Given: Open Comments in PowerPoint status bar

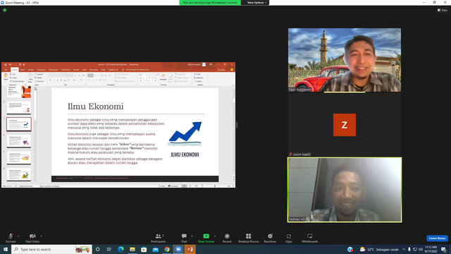Looking at the screenshot, I should coord(173,186).
